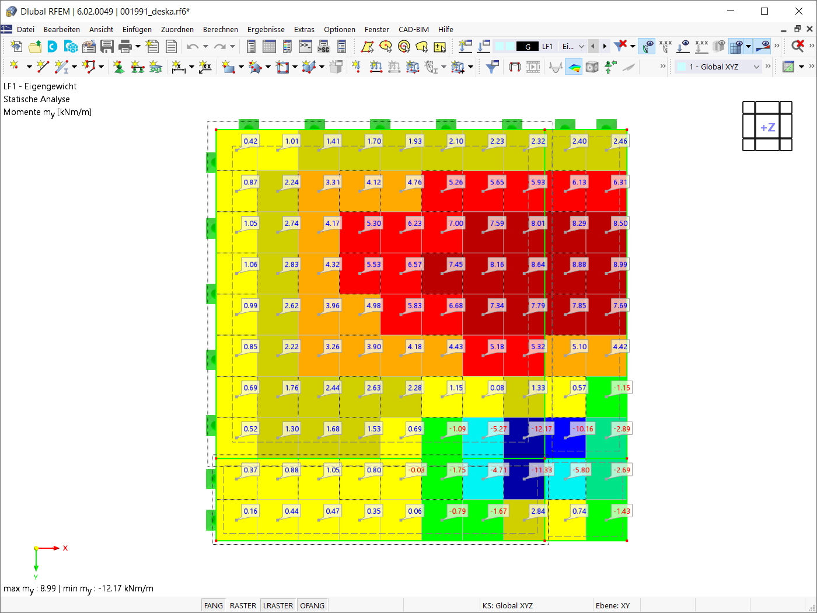Click the New Nodal Support tool

pos(119,67)
